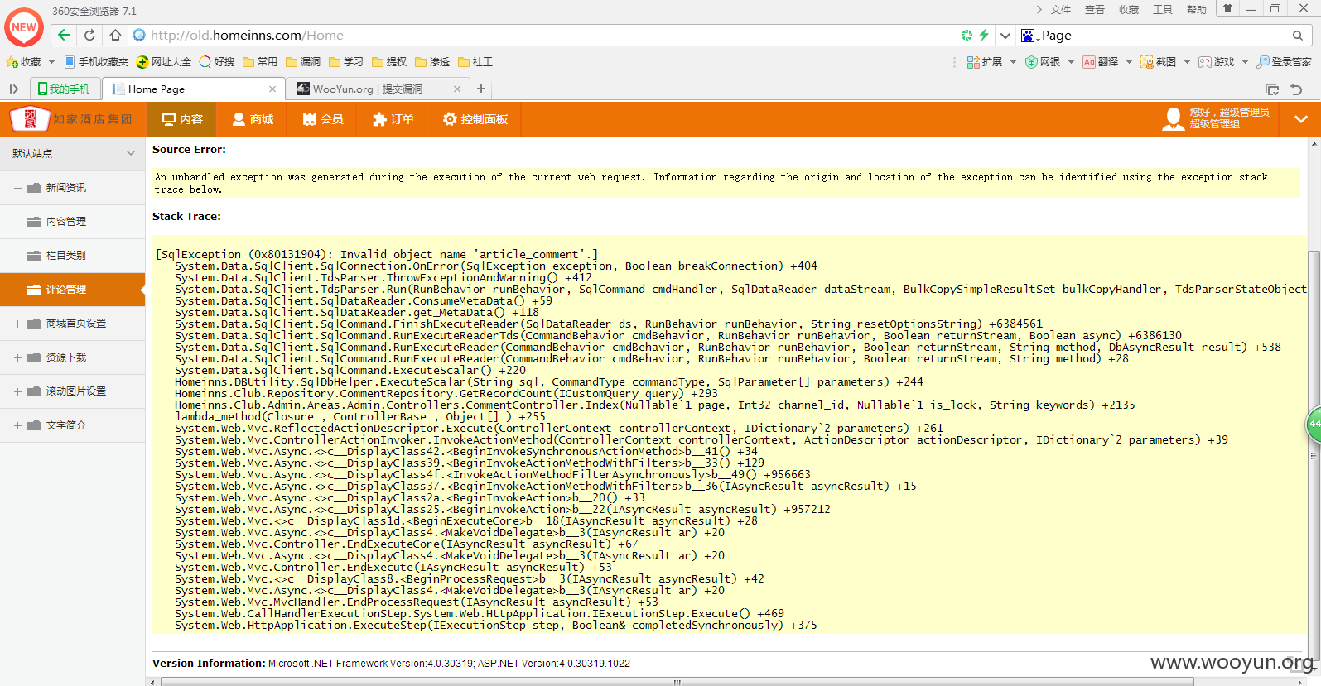
Task: Open the 默认站点 site selector dropdown
Action: pyautogui.click(x=73, y=153)
